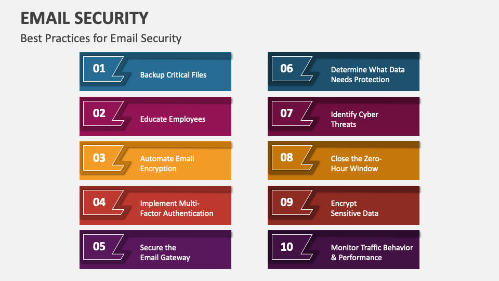Click Monitor Traffic Behavior & Performance text

click(372, 253)
